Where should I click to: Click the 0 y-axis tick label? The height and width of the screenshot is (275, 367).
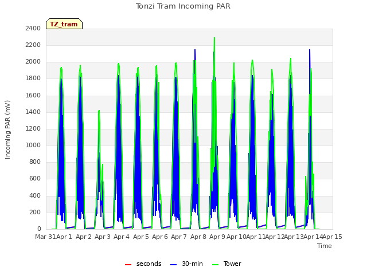coord(39,229)
